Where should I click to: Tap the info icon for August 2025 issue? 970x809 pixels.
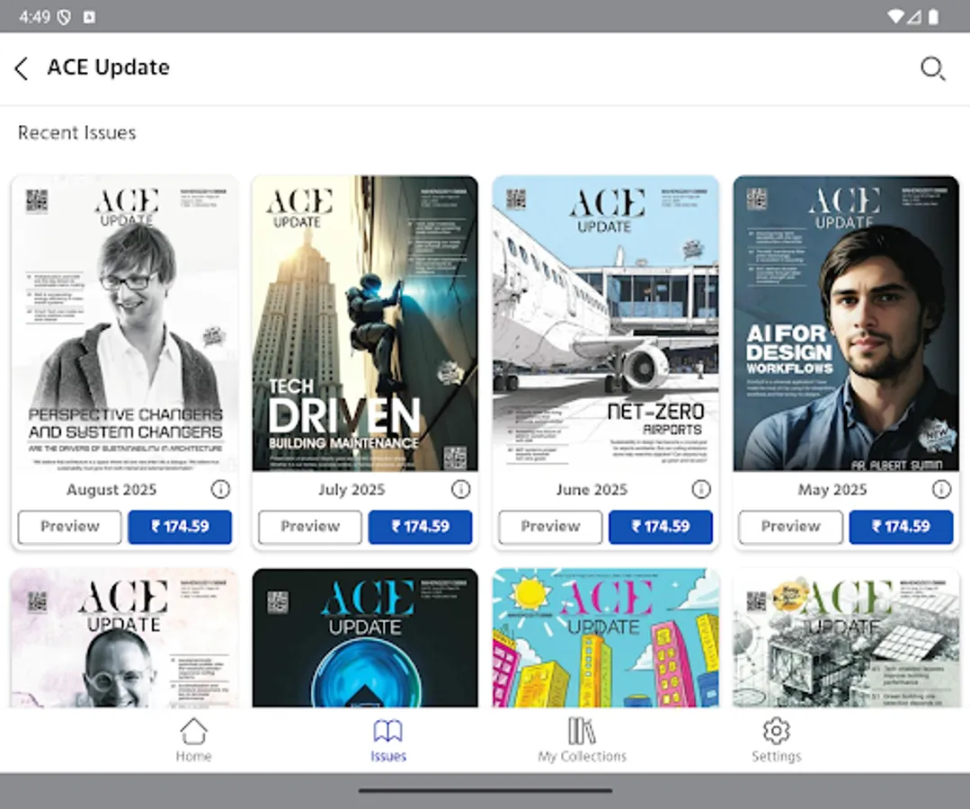coord(221,489)
